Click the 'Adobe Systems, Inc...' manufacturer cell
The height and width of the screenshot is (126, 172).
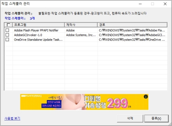81,35
